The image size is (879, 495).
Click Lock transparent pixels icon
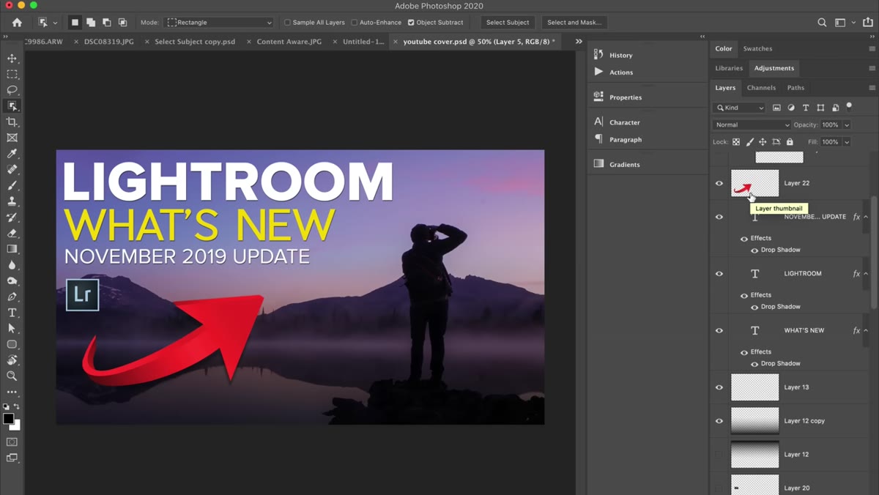(736, 142)
